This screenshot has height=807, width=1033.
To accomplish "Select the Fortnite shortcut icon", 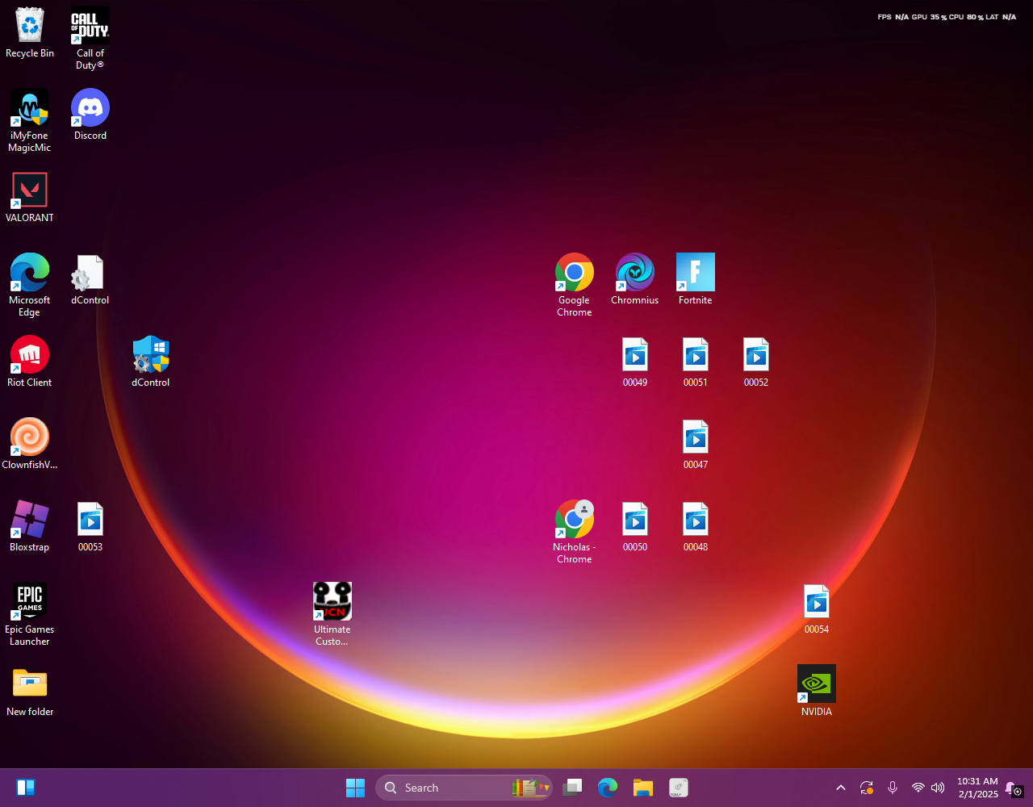I will coord(695,273).
